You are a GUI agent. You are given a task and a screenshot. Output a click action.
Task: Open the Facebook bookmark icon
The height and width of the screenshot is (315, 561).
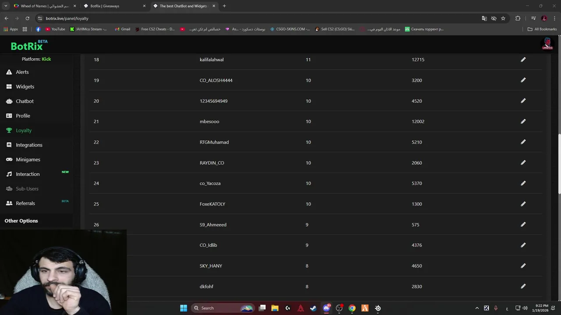coord(38,29)
